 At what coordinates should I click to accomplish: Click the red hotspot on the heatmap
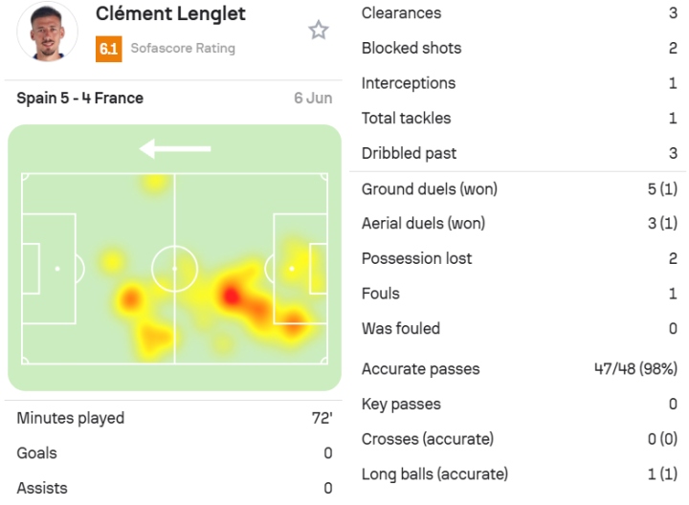(231, 295)
